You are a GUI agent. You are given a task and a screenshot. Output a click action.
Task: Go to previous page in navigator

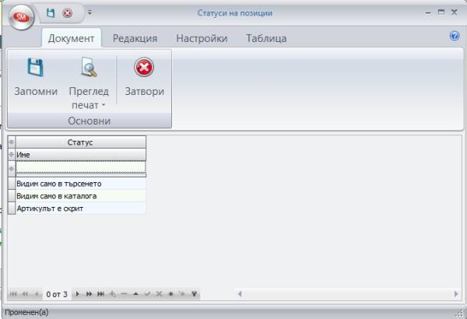point(25,294)
